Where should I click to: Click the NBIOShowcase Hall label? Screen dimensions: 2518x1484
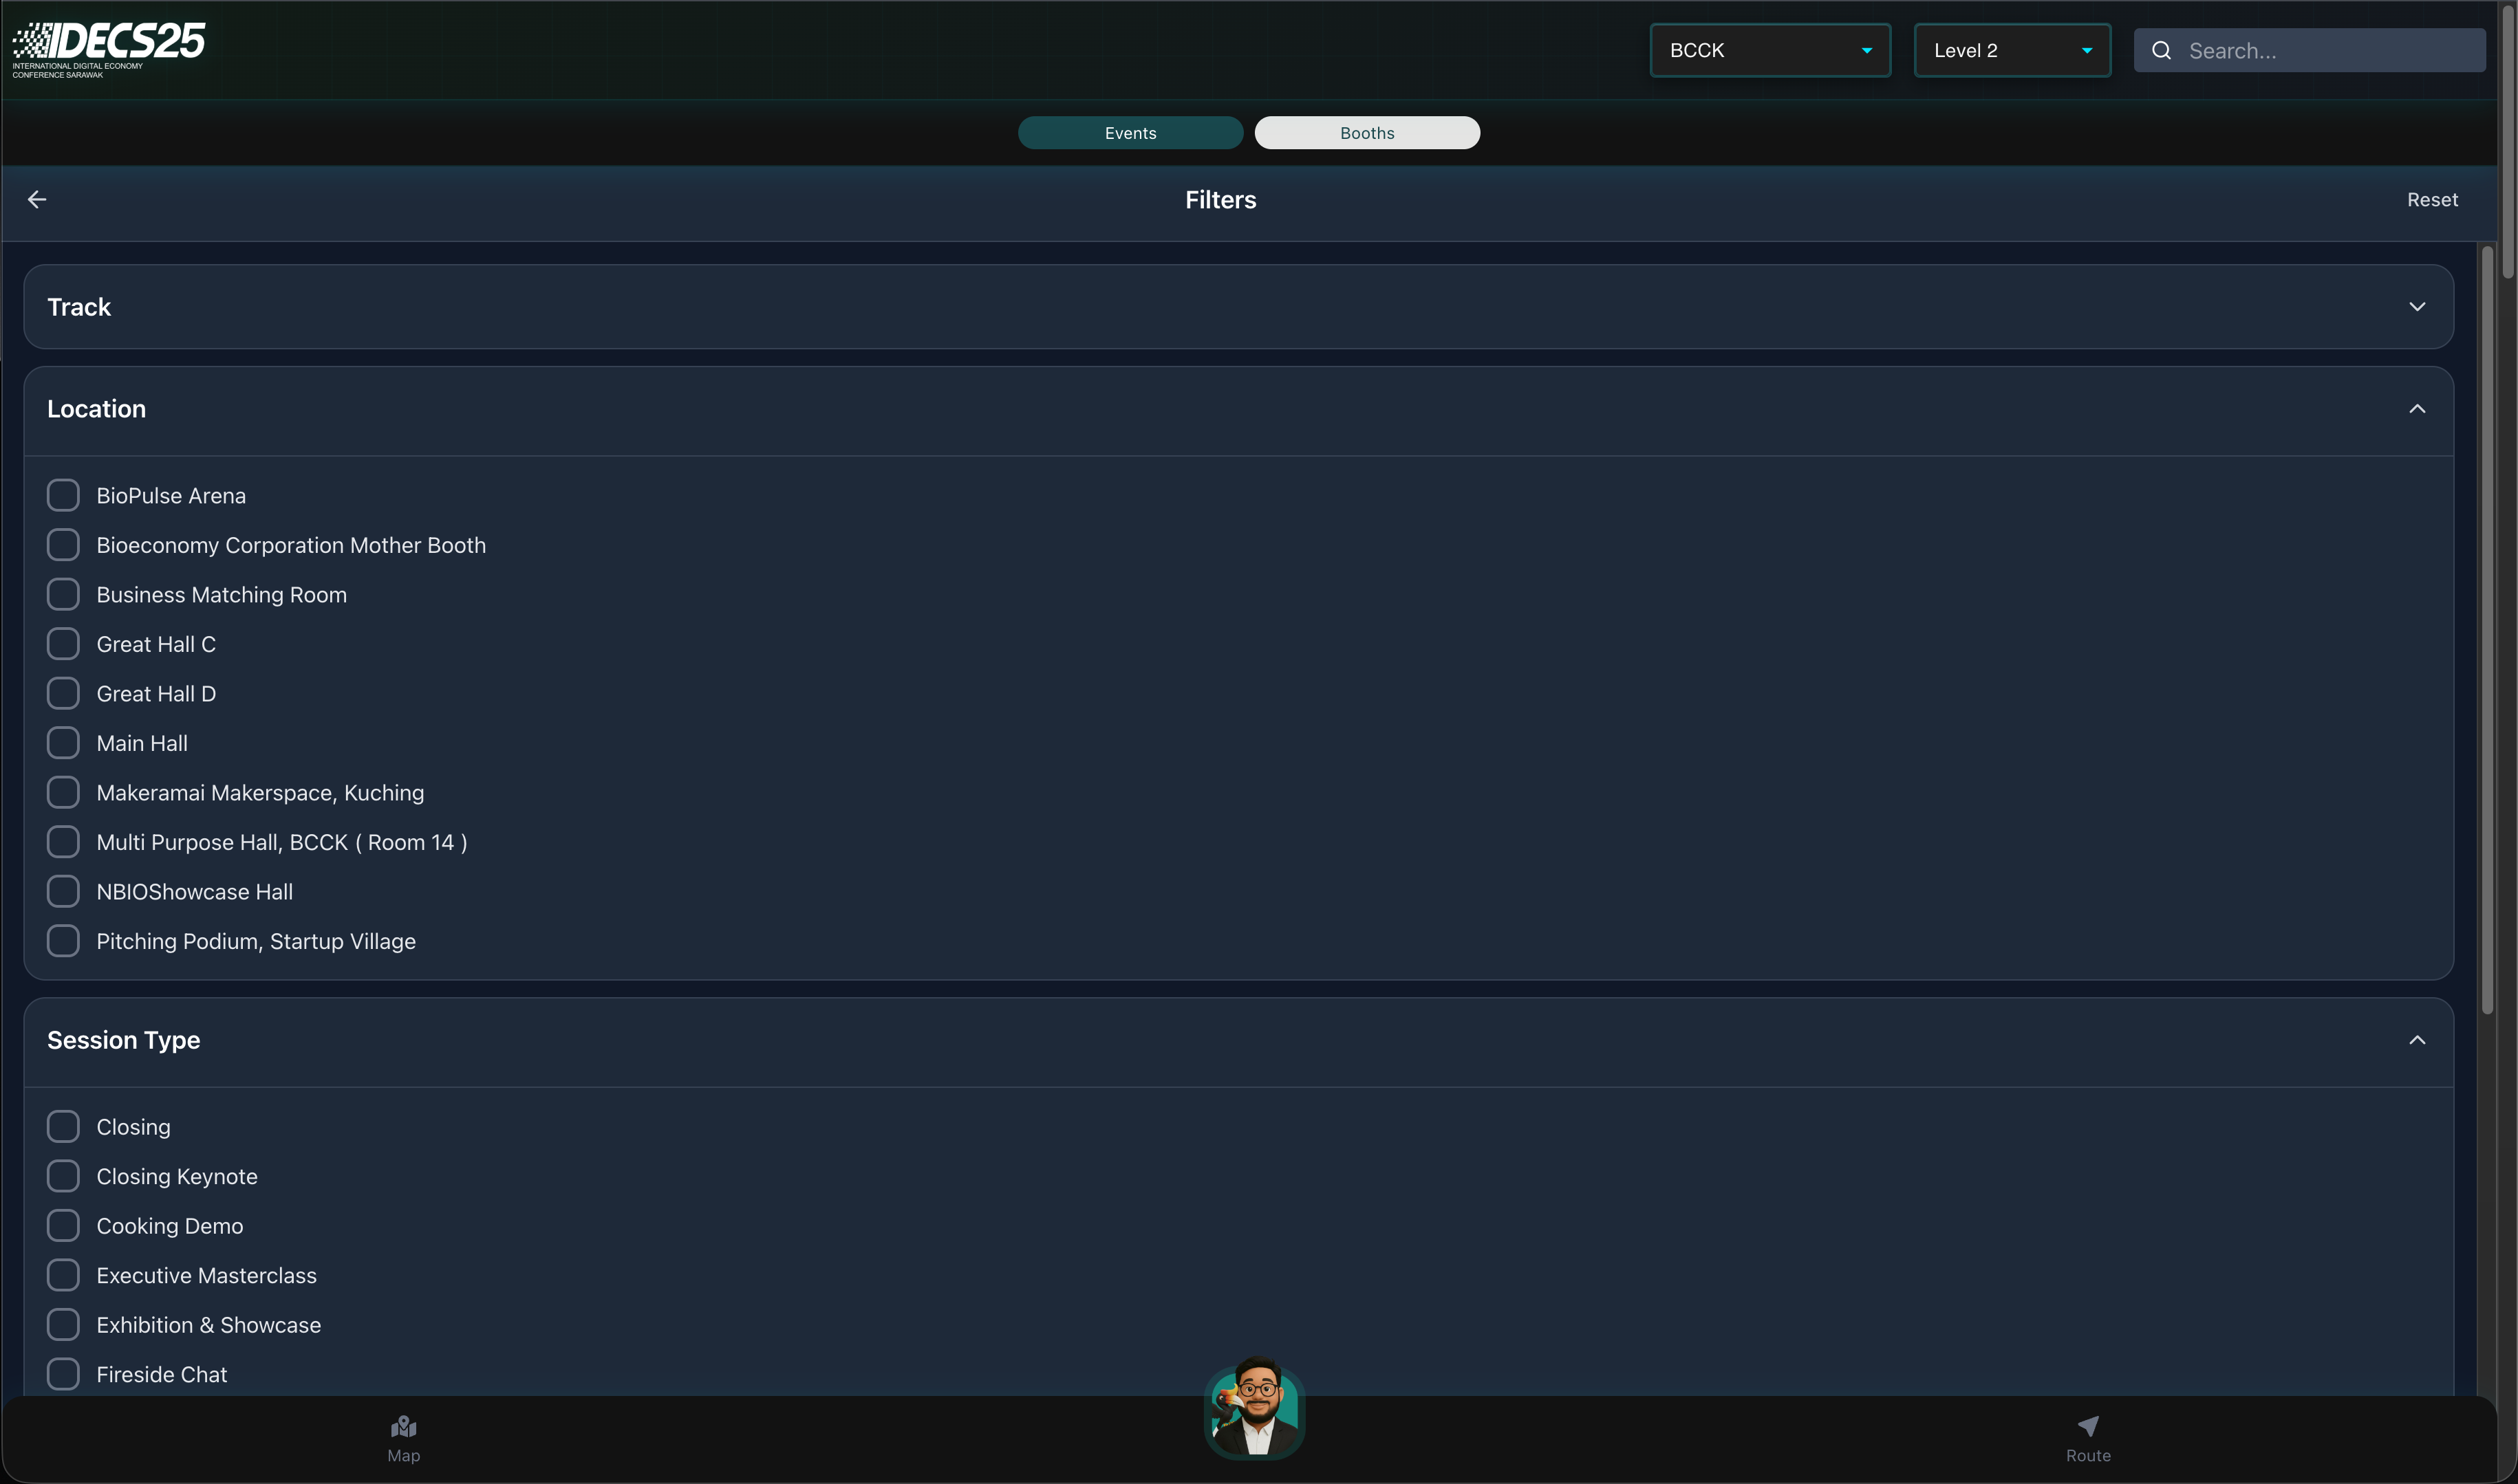coord(195,892)
